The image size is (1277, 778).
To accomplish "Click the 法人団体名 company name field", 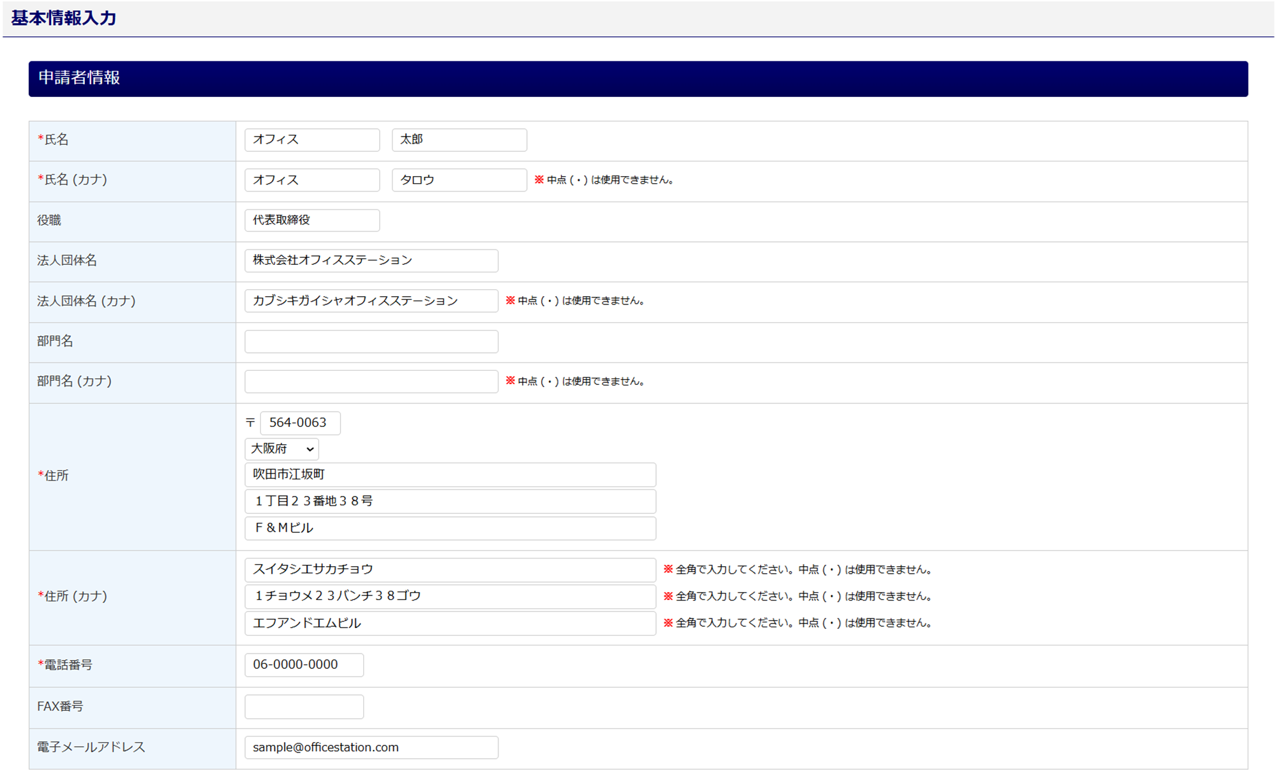I will click(371, 260).
